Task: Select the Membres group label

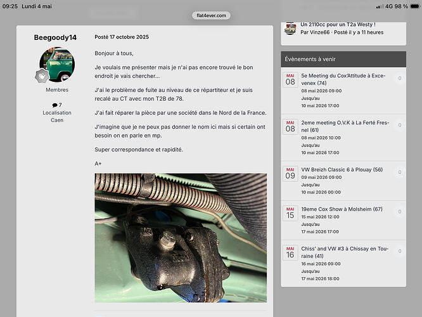Action: click(x=57, y=90)
